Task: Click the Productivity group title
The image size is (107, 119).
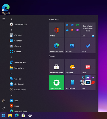Action: (54, 19)
